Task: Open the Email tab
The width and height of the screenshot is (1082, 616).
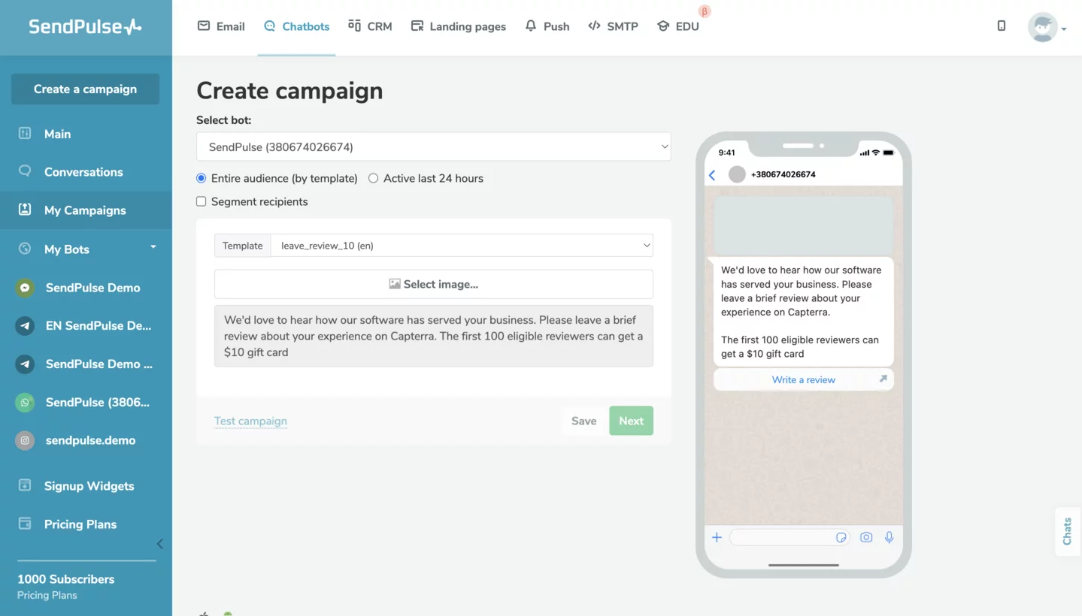Action: (221, 26)
